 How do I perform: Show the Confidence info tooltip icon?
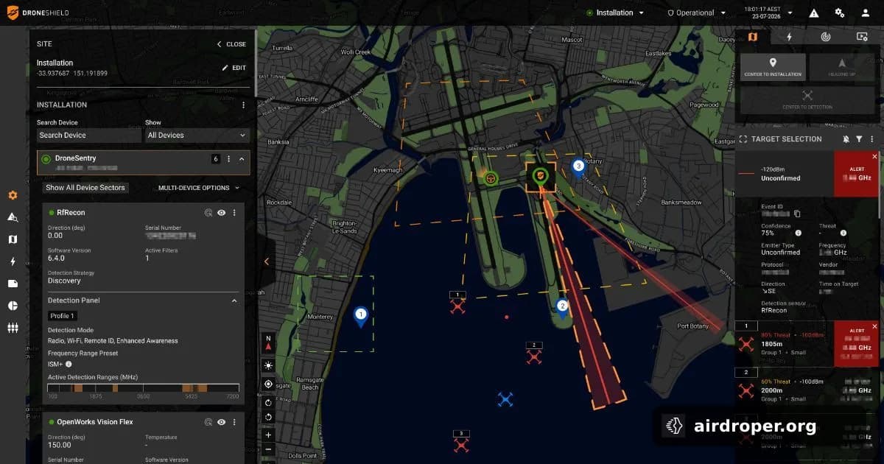point(799,233)
